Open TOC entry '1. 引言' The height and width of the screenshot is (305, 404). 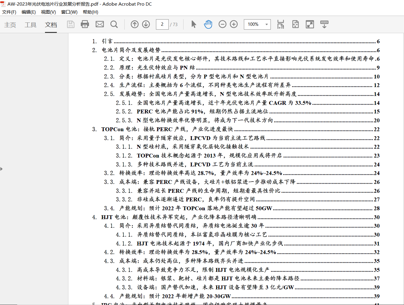(236, 41)
